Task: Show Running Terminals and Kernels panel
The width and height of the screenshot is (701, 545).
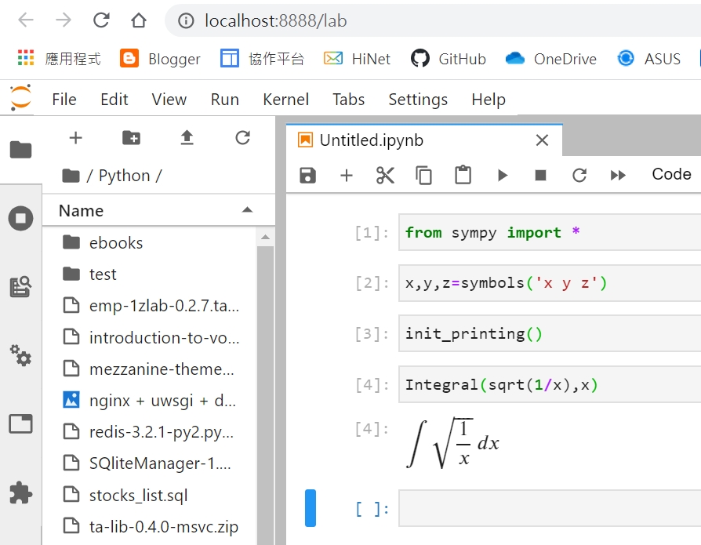Action: click(x=20, y=218)
